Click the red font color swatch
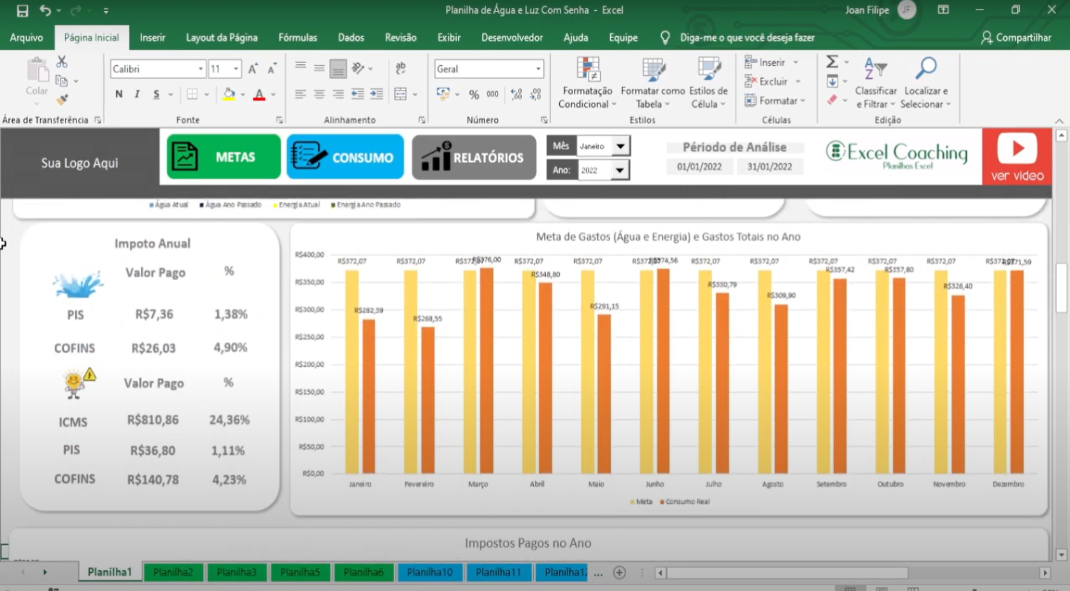The height and width of the screenshot is (591, 1070). 259,94
